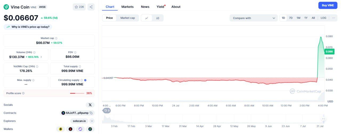Click the $130.37M volume value
The width and height of the screenshot is (341, 134).
pos(17,57)
